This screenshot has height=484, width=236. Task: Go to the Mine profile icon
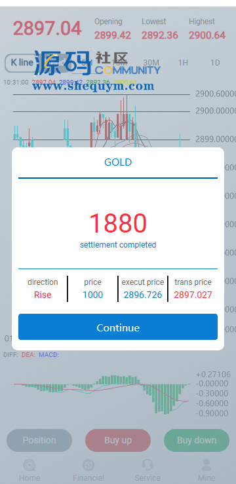click(206, 465)
